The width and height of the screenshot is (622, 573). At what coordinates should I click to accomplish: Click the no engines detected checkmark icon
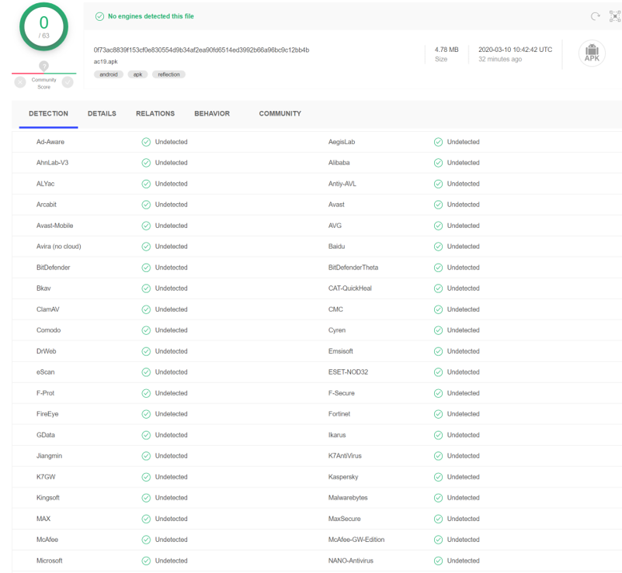point(99,16)
